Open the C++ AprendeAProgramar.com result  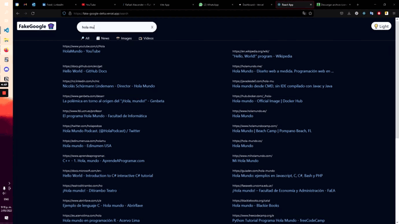point(104,160)
